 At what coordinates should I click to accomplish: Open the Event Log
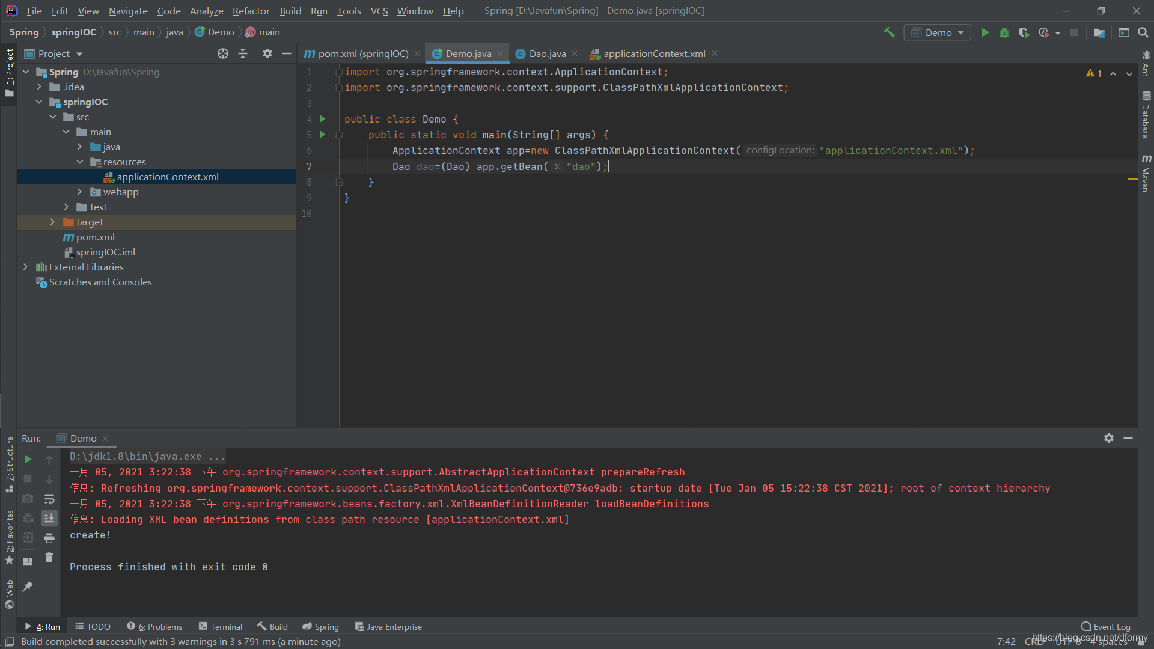[1105, 627]
